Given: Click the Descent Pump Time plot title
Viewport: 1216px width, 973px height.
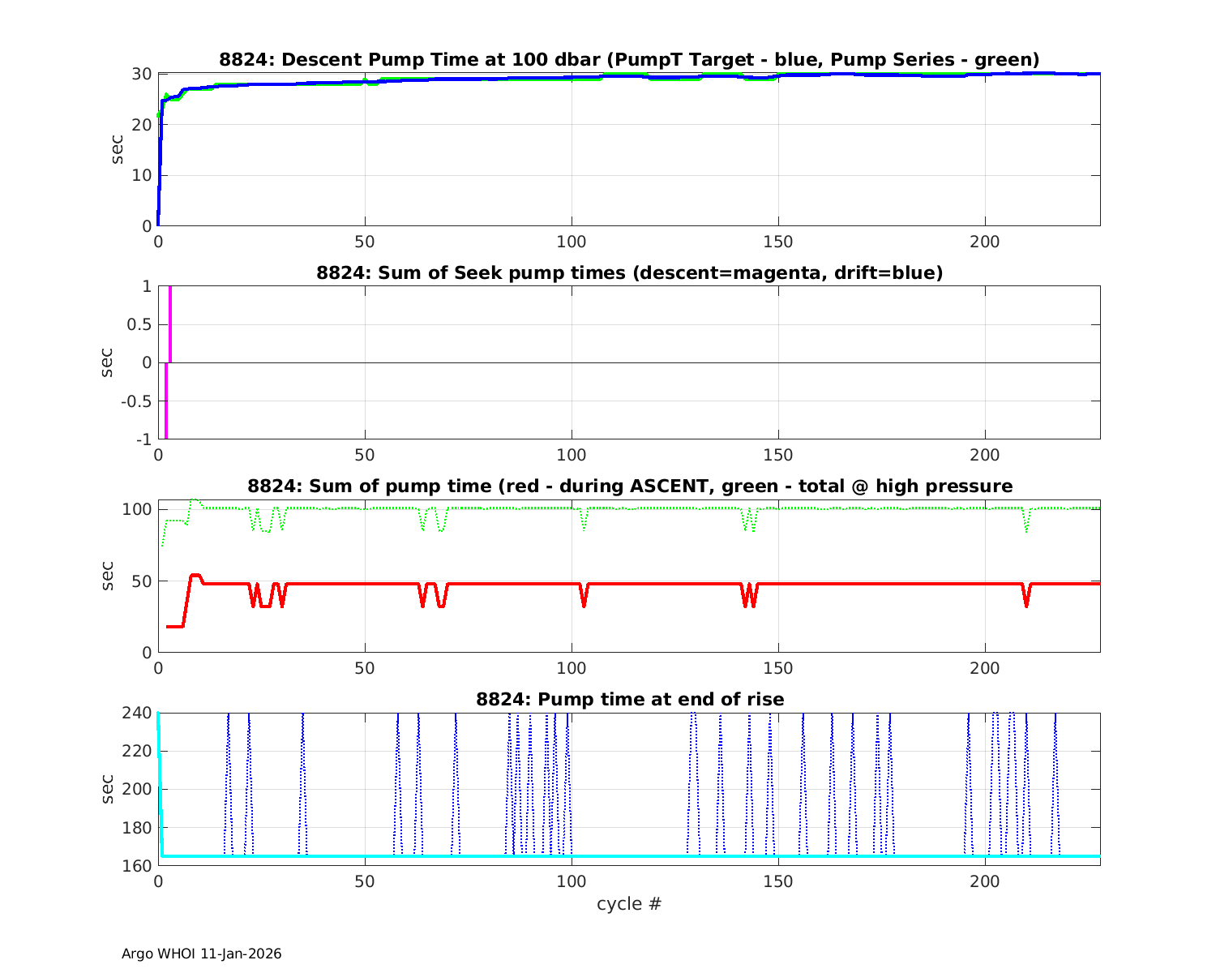Looking at the screenshot, I should pyautogui.click(x=629, y=59).
